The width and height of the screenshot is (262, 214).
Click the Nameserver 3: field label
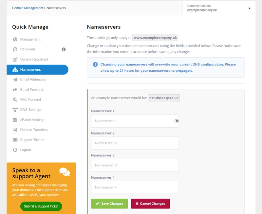coord(103,155)
